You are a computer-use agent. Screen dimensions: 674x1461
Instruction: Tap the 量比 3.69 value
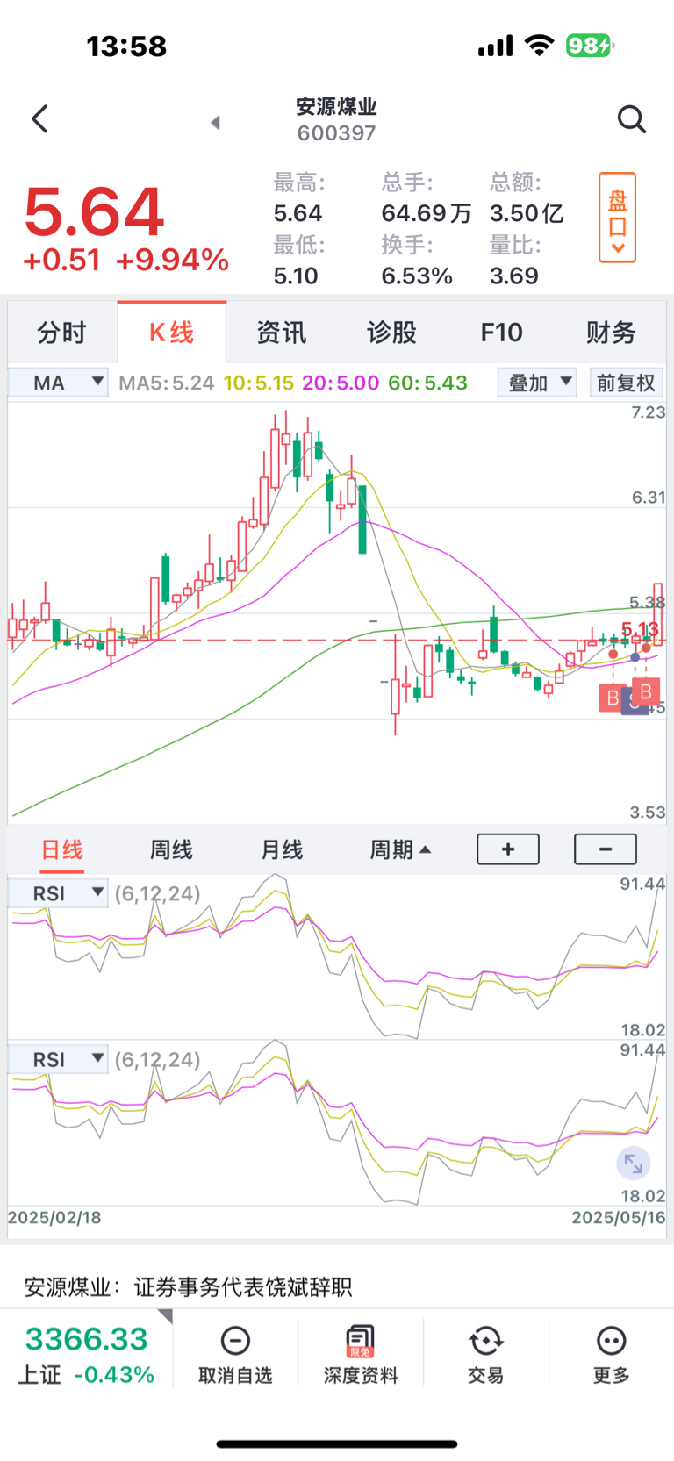point(514,276)
